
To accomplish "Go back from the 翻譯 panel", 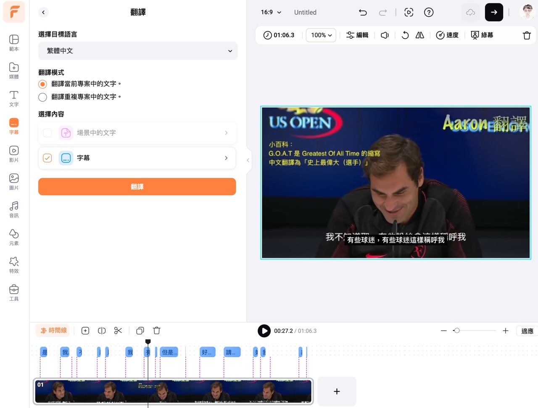I will pos(43,12).
